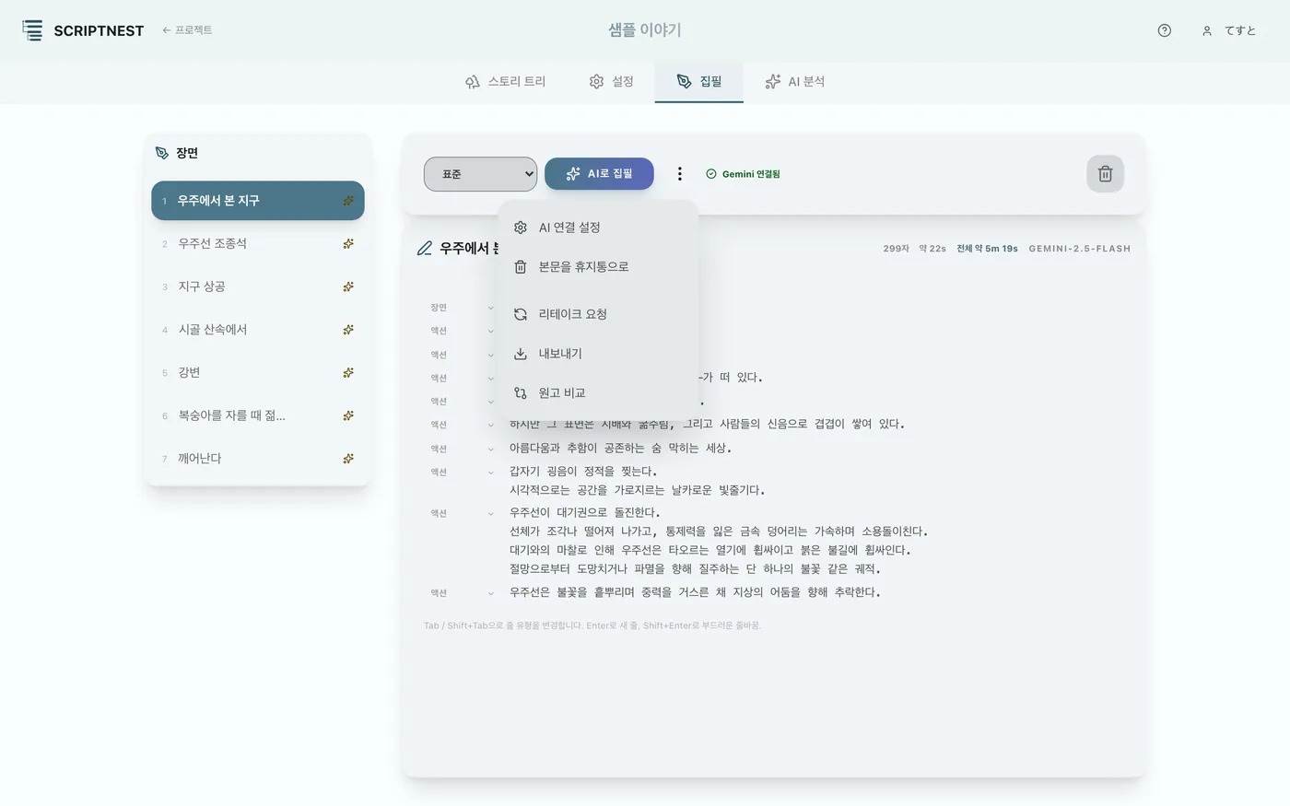
Task: Click the trash icon of 본문을 휴지통으로
Action: point(521,267)
